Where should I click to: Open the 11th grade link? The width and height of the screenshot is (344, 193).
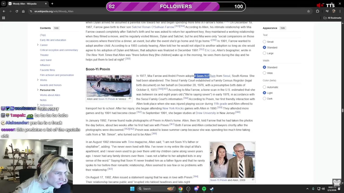pos(220,104)
